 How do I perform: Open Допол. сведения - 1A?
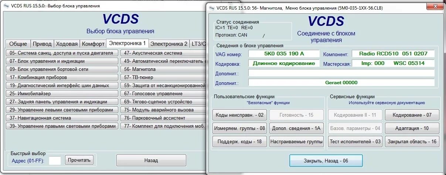(296, 128)
